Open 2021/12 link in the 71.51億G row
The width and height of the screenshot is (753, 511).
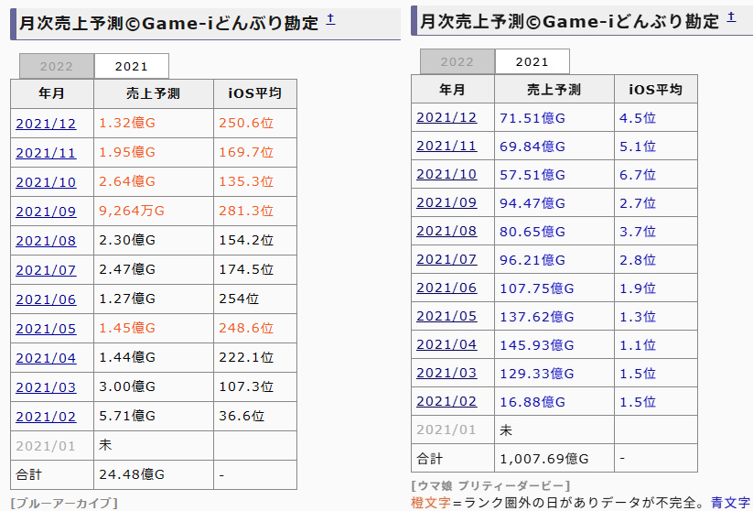446,117
